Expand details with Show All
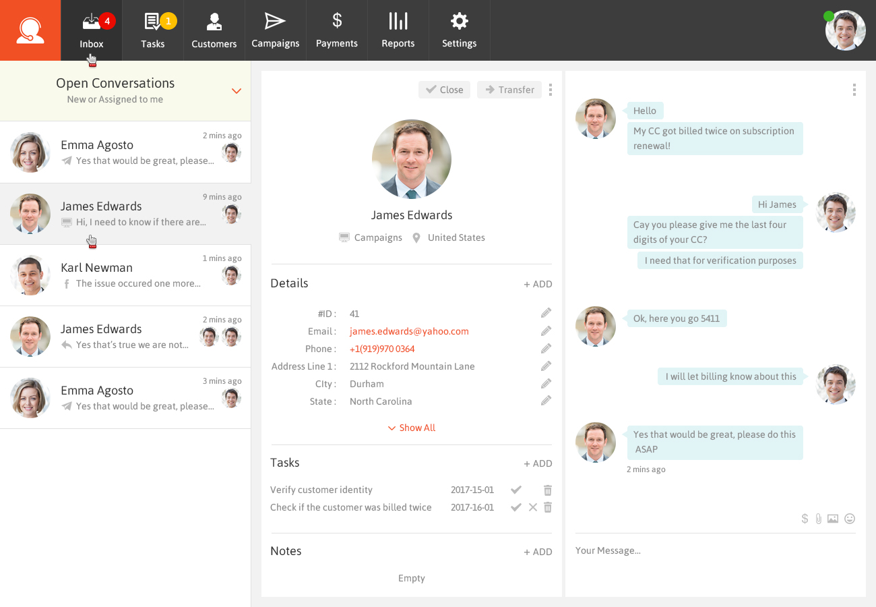The image size is (876, 607). click(412, 428)
